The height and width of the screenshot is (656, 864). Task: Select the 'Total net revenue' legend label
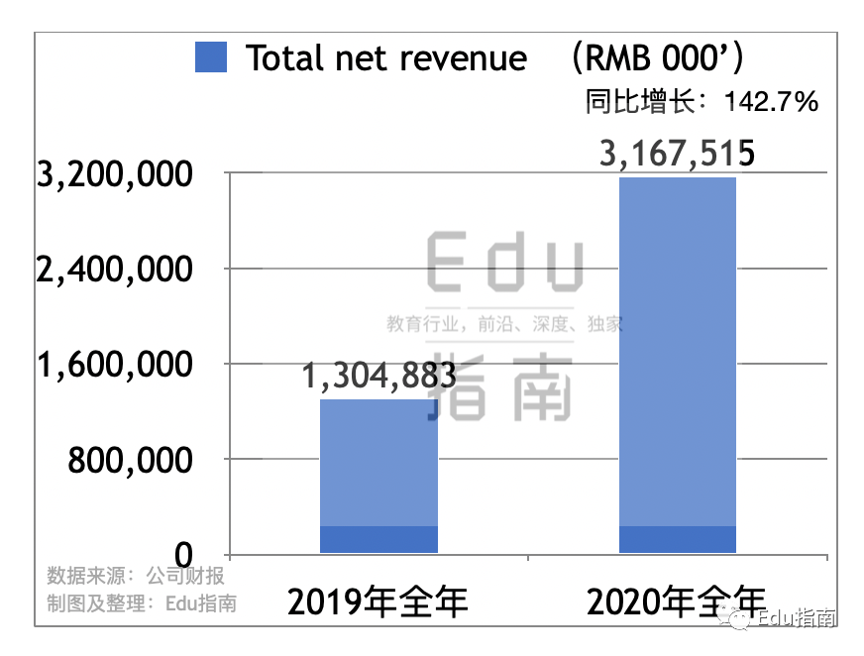pos(386,57)
